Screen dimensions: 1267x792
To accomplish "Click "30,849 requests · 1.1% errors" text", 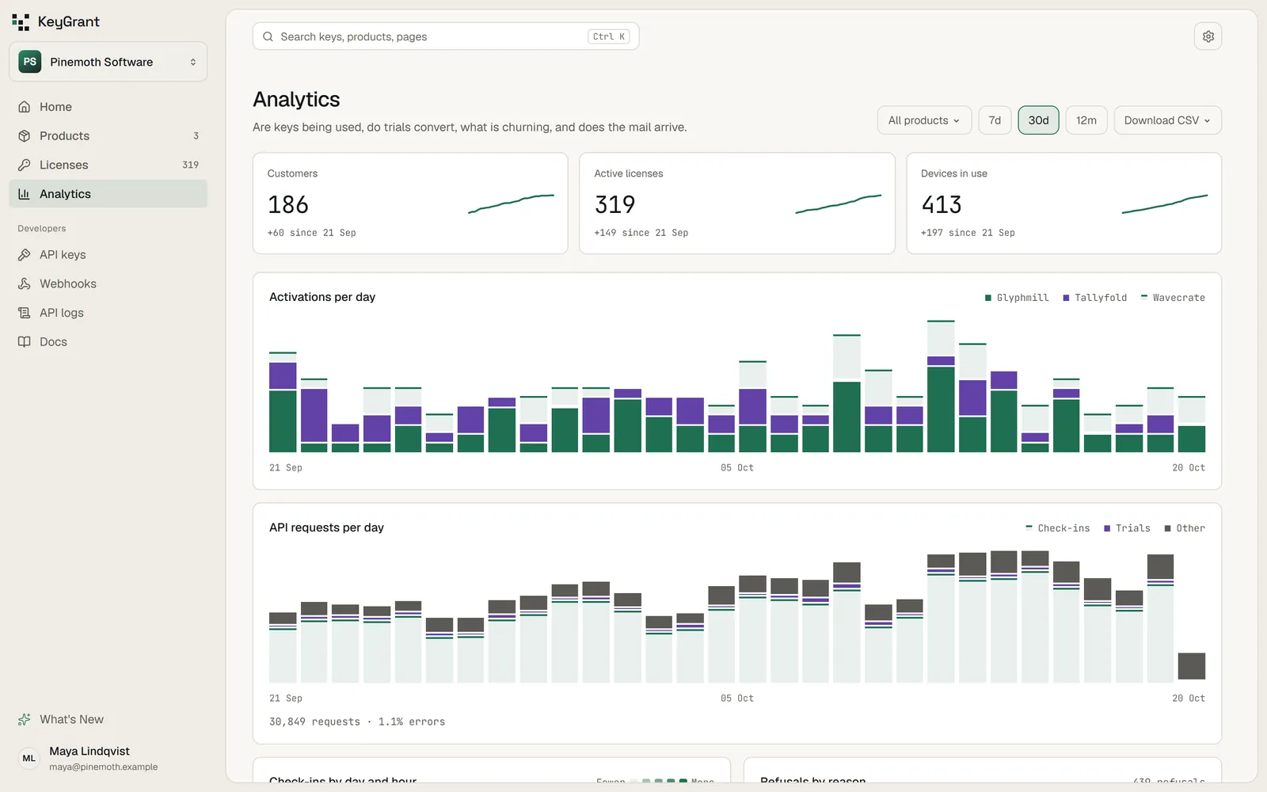I will [x=357, y=722].
